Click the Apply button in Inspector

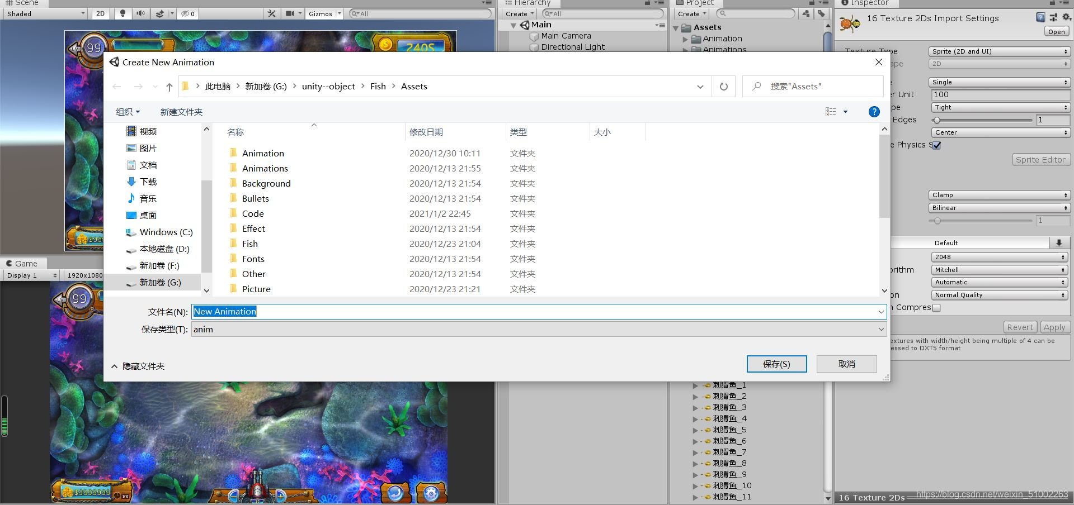(1054, 327)
